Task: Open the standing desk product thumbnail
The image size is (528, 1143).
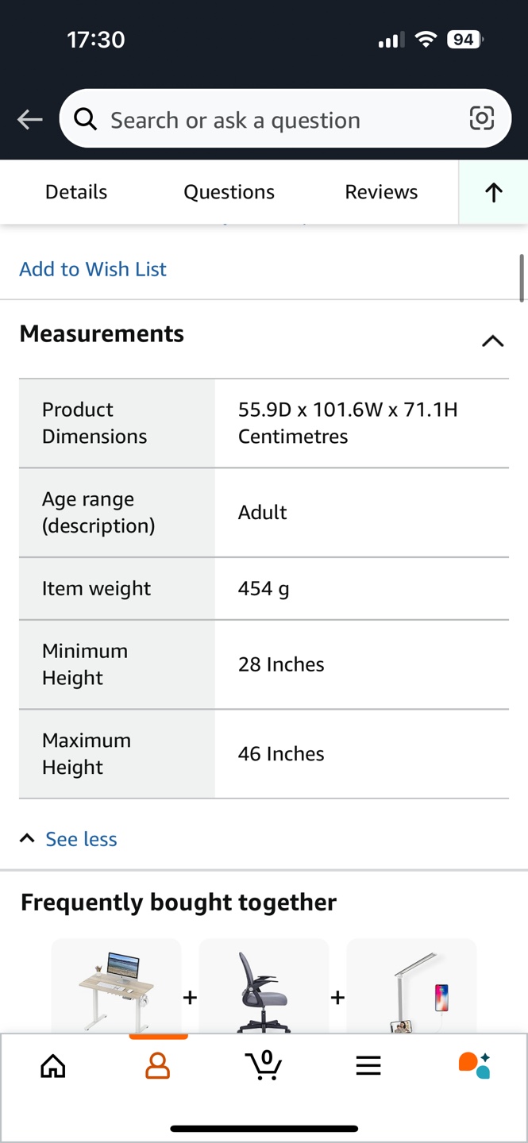Action: coord(117,988)
